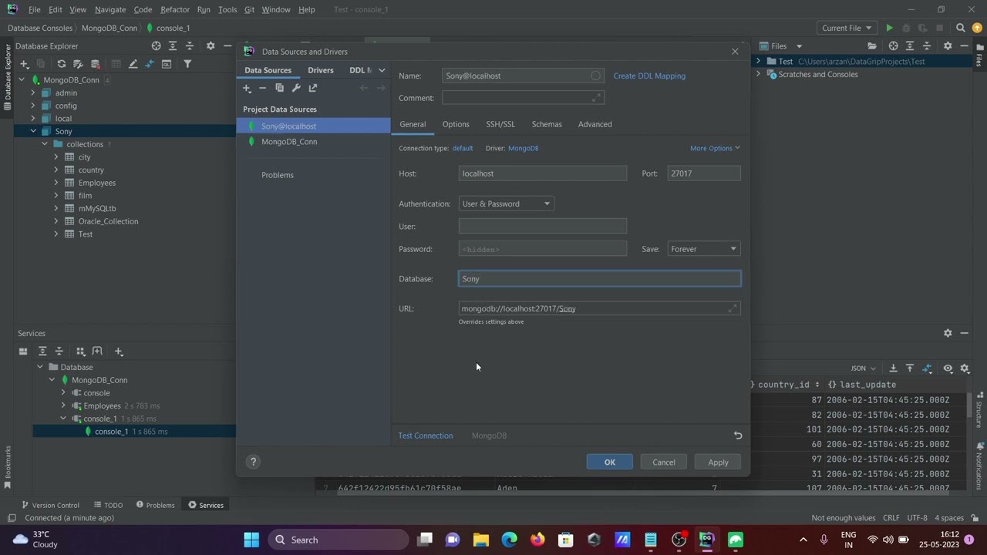
Task: Open driver settings wrench icon in dialog
Action: pos(296,88)
